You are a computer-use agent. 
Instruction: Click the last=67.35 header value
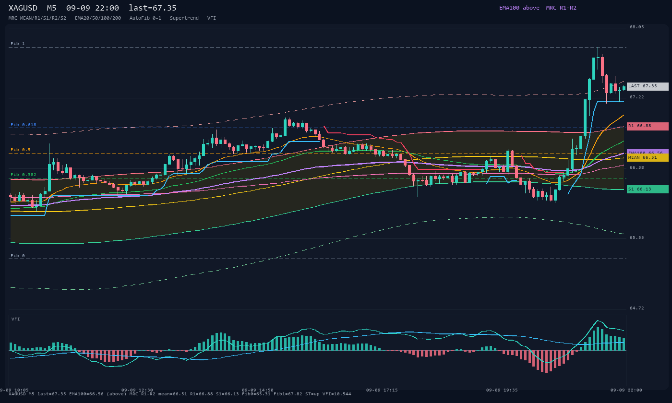point(153,8)
